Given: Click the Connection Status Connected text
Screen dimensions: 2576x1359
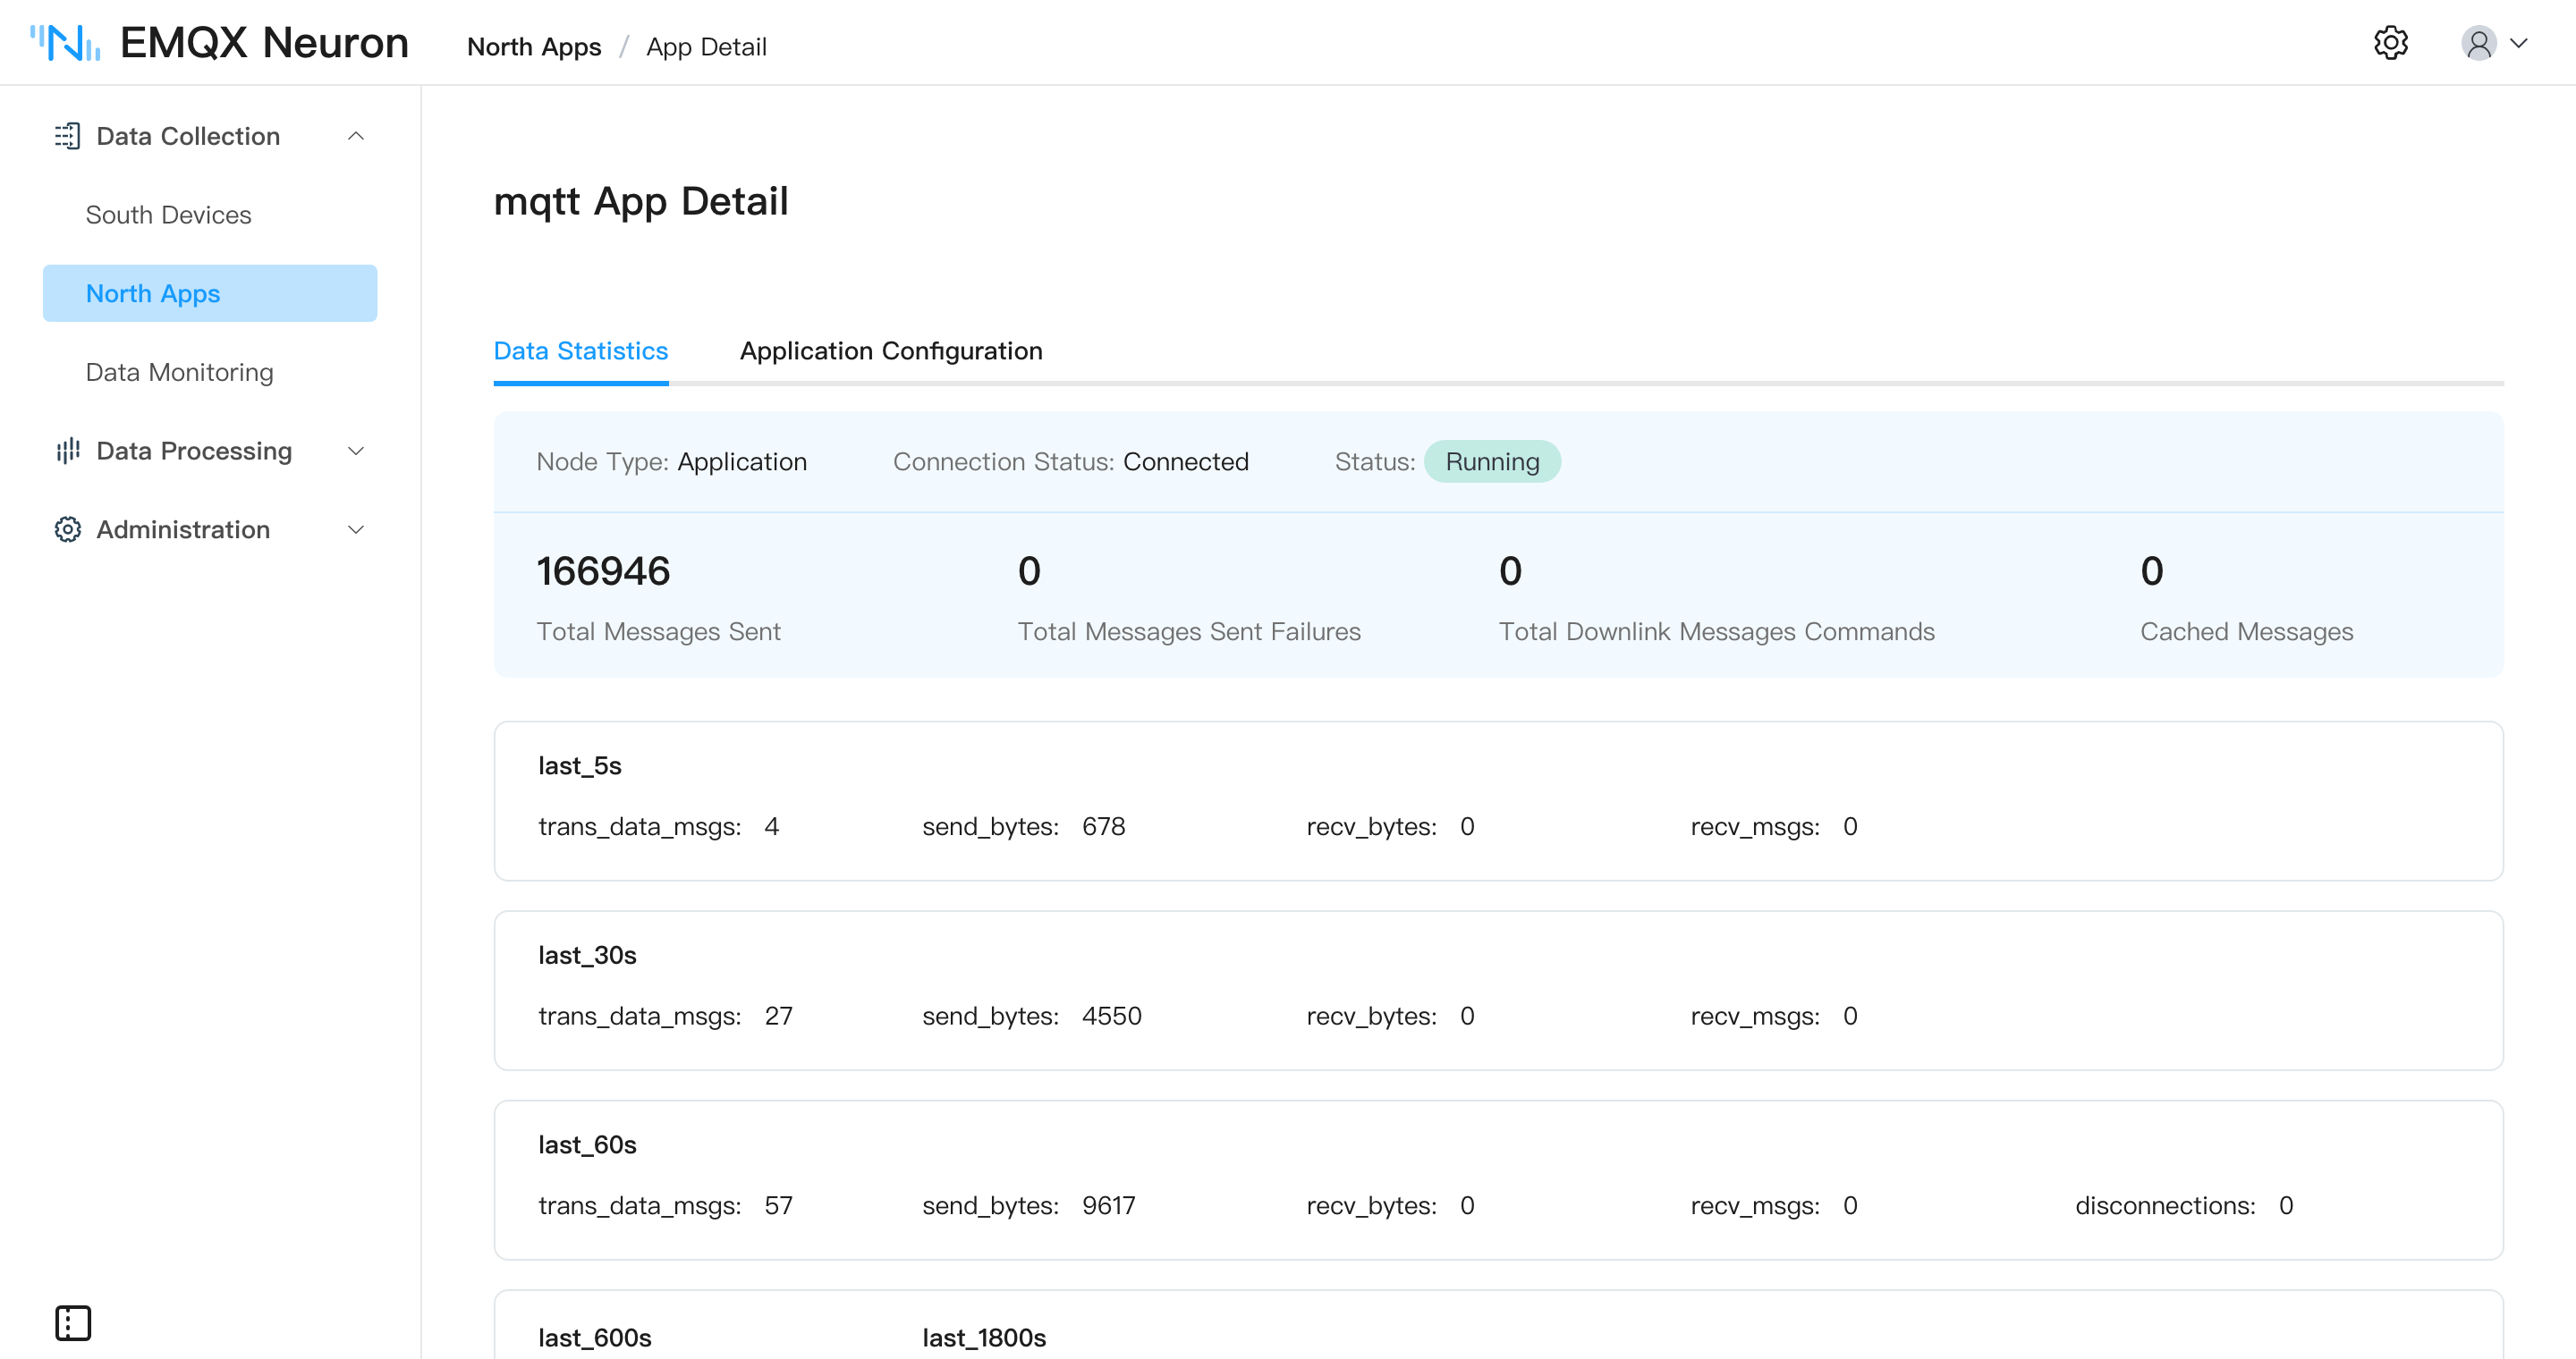Looking at the screenshot, I should tap(1070, 461).
